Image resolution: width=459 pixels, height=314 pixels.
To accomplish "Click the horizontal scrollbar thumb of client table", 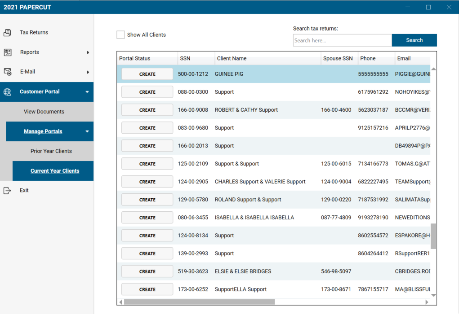I will click(x=199, y=302).
